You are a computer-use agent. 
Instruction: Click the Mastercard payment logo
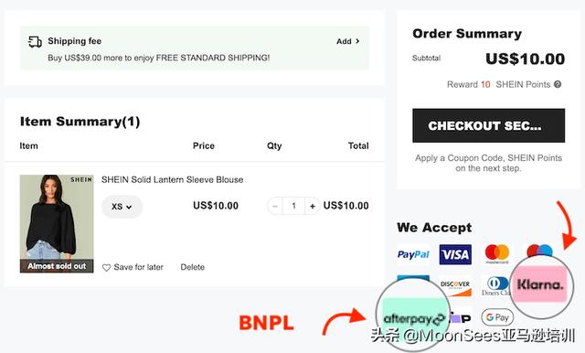click(x=497, y=253)
